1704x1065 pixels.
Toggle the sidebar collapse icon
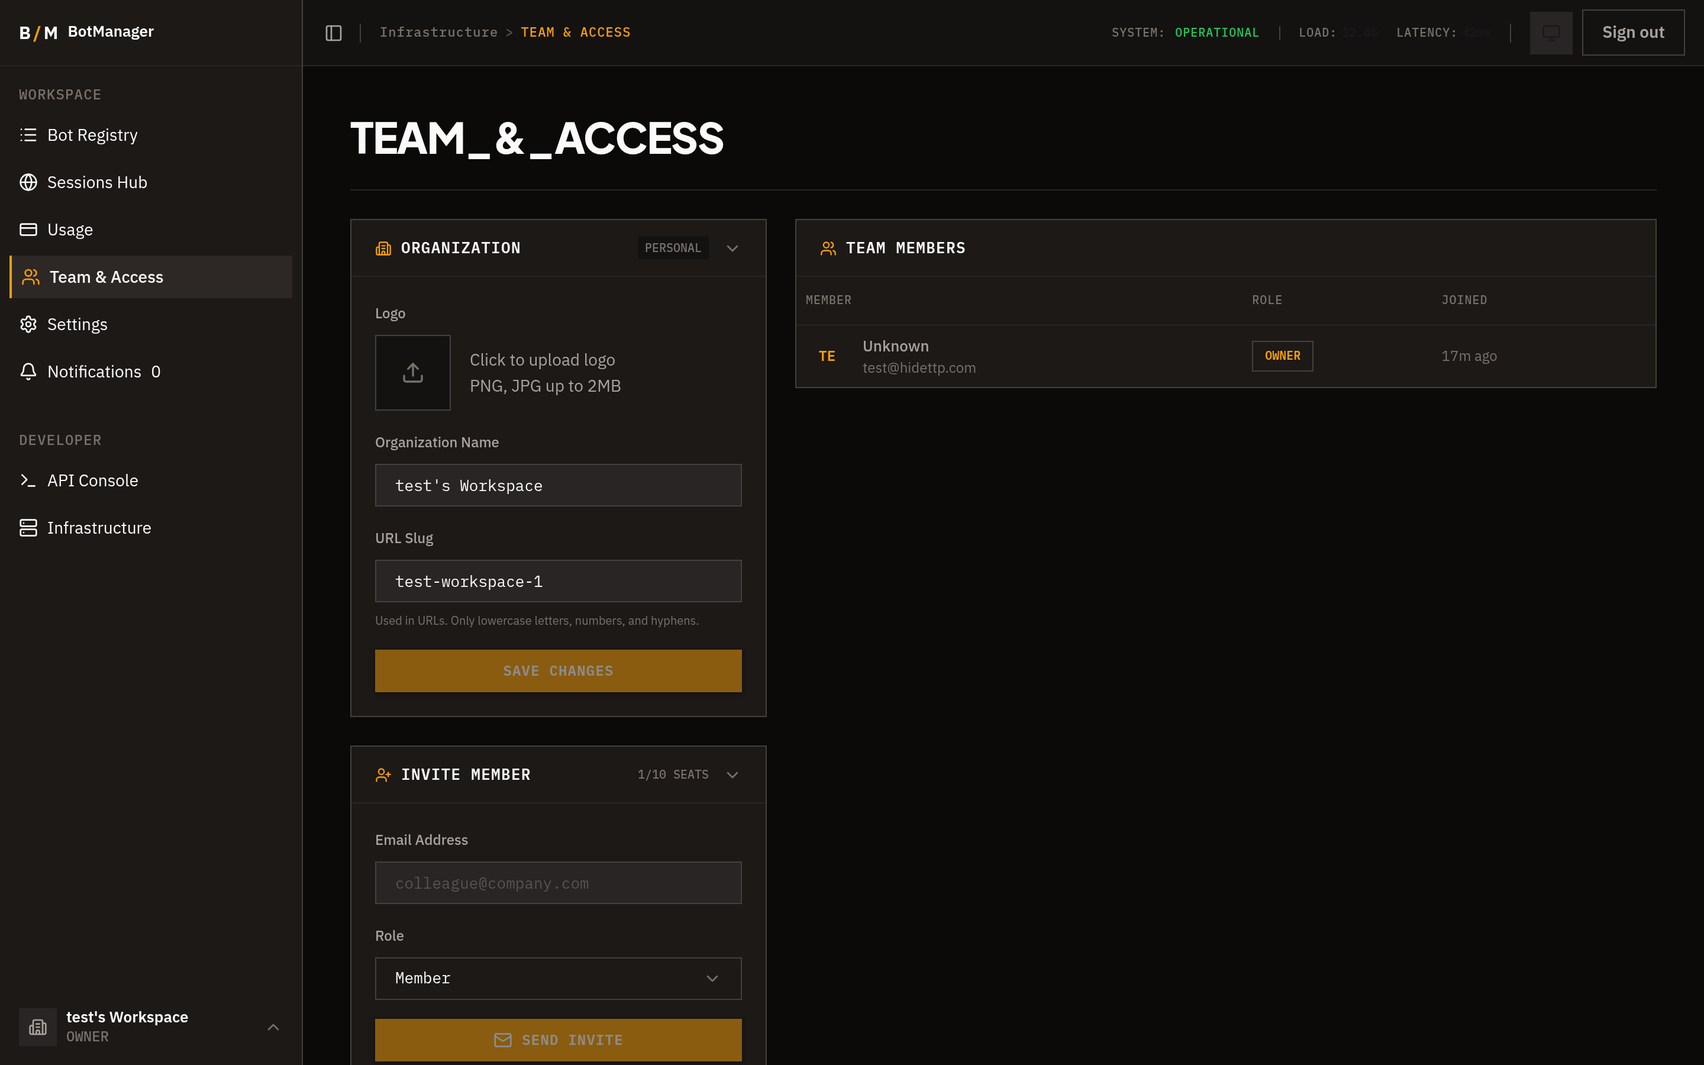click(x=333, y=32)
